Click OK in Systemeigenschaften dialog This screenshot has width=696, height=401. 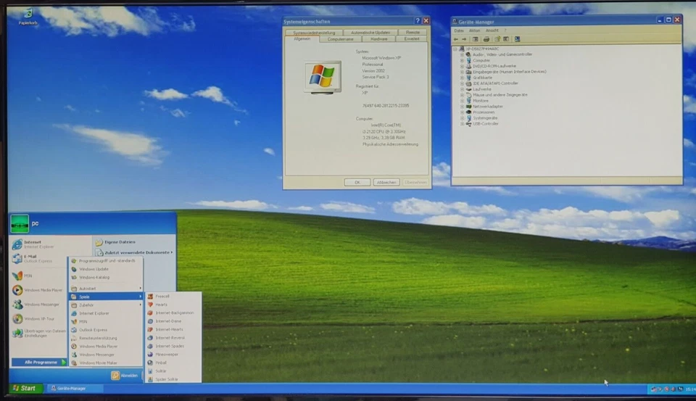pos(357,183)
